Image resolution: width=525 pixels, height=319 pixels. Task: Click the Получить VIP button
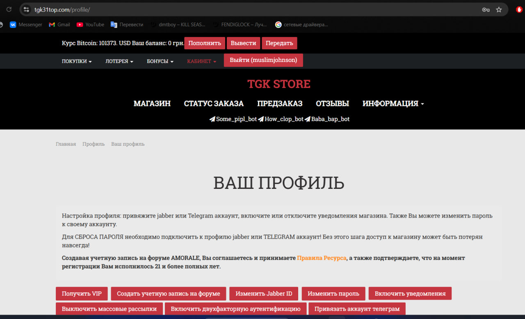82,294
